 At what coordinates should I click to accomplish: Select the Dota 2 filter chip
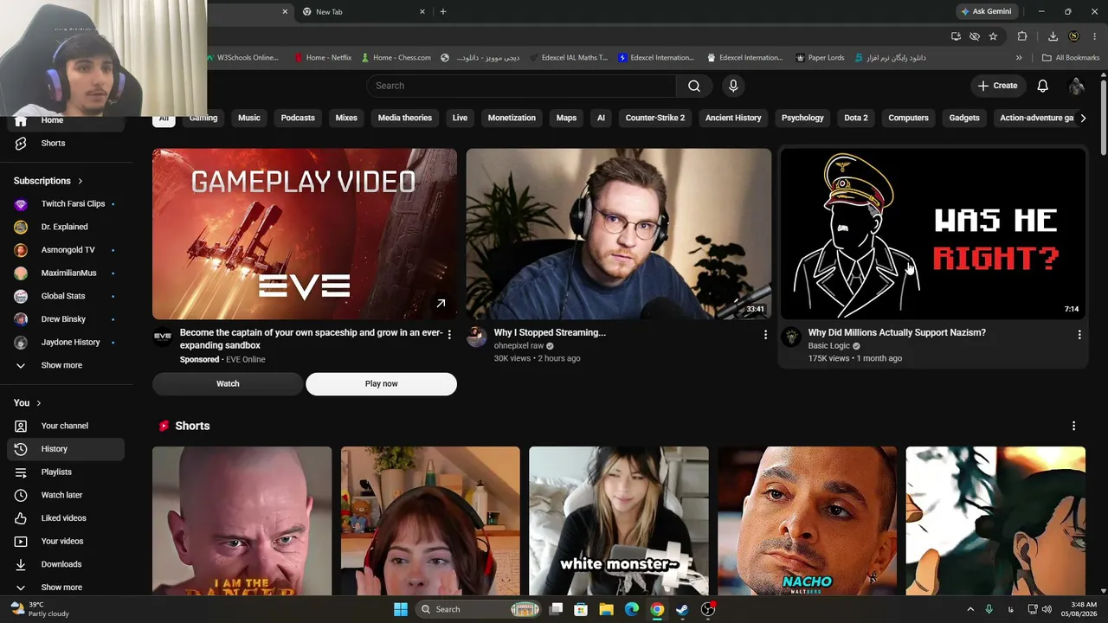856,118
